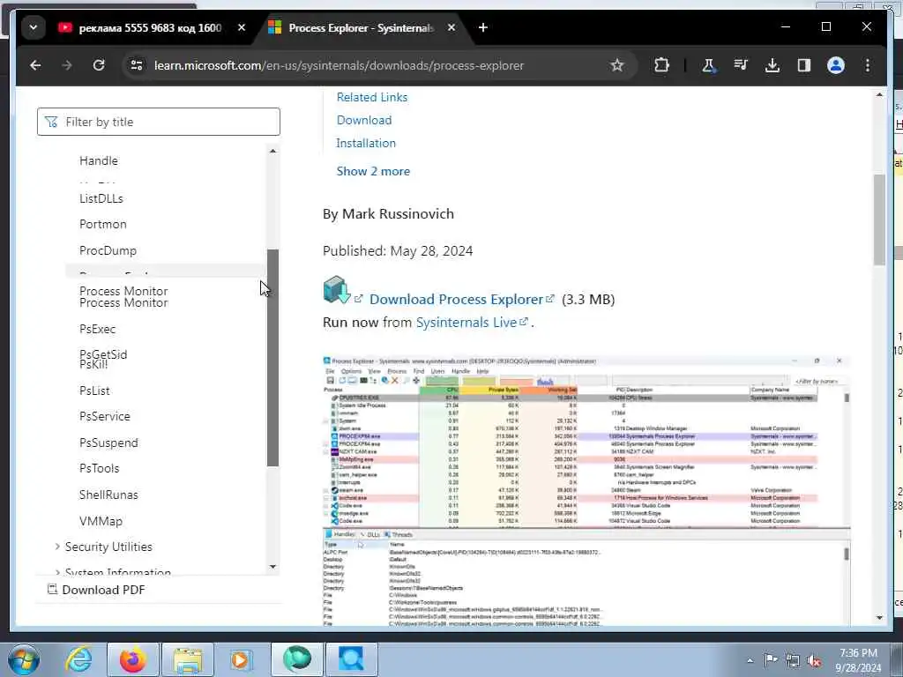Open the PsTools sidebar entry
The image size is (903, 677).
(99, 469)
